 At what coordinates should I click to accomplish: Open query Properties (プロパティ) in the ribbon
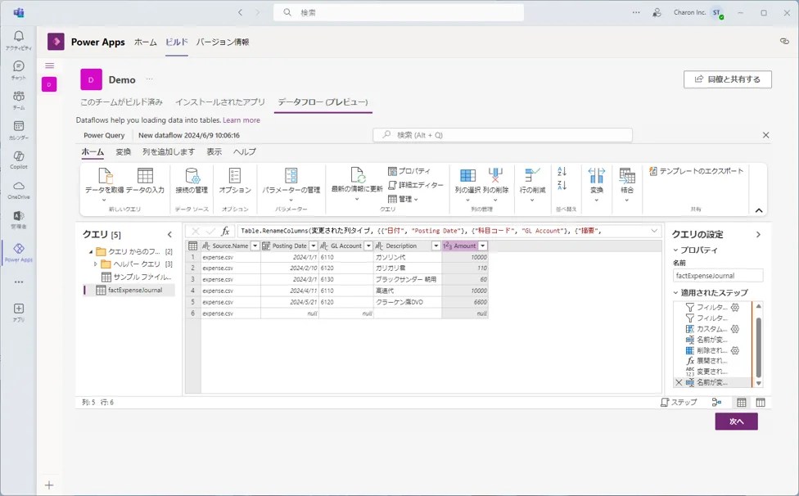point(409,171)
